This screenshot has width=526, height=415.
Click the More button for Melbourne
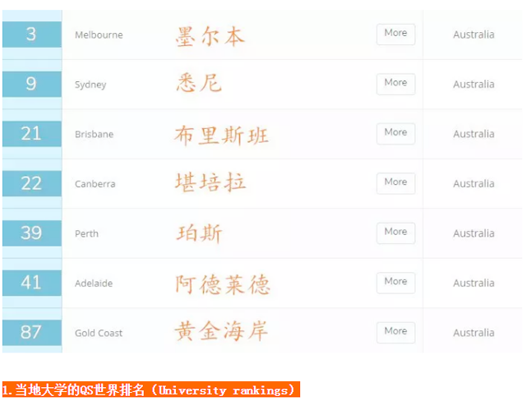395,34
